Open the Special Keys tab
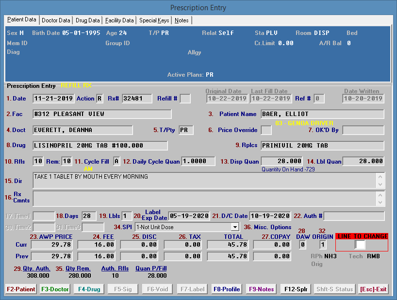This screenshot has height=300, width=397. click(x=154, y=20)
